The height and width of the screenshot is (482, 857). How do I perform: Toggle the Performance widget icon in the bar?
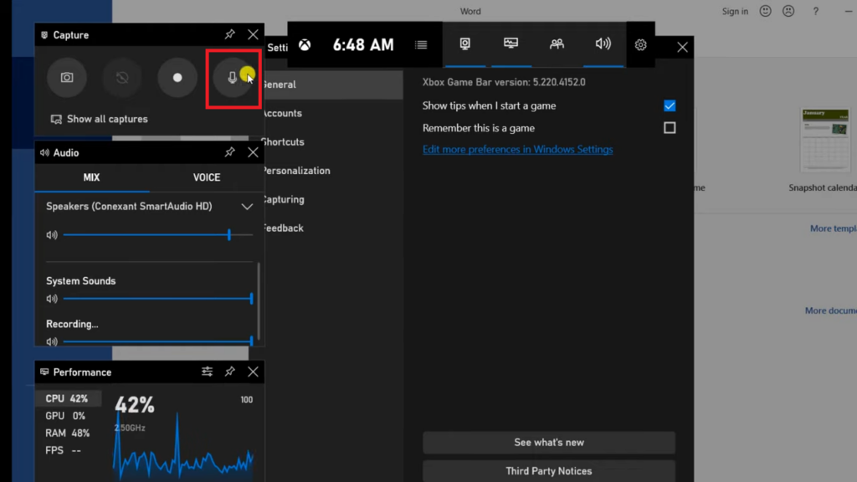(x=511, y=44)
